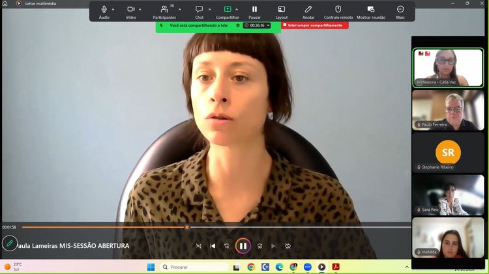
Task: Open the Layout options
Action: pos(281,12)
